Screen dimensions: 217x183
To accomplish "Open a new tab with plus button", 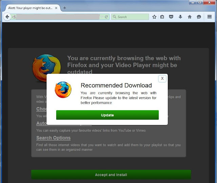I will tap(64, 8).
